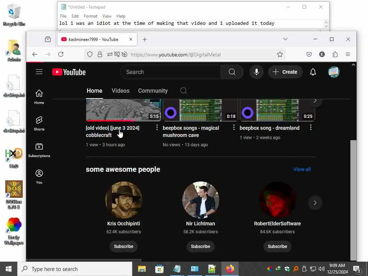Open beepbox song - dreamland title
The image size is (368, 276).
(x=270, y=128)
